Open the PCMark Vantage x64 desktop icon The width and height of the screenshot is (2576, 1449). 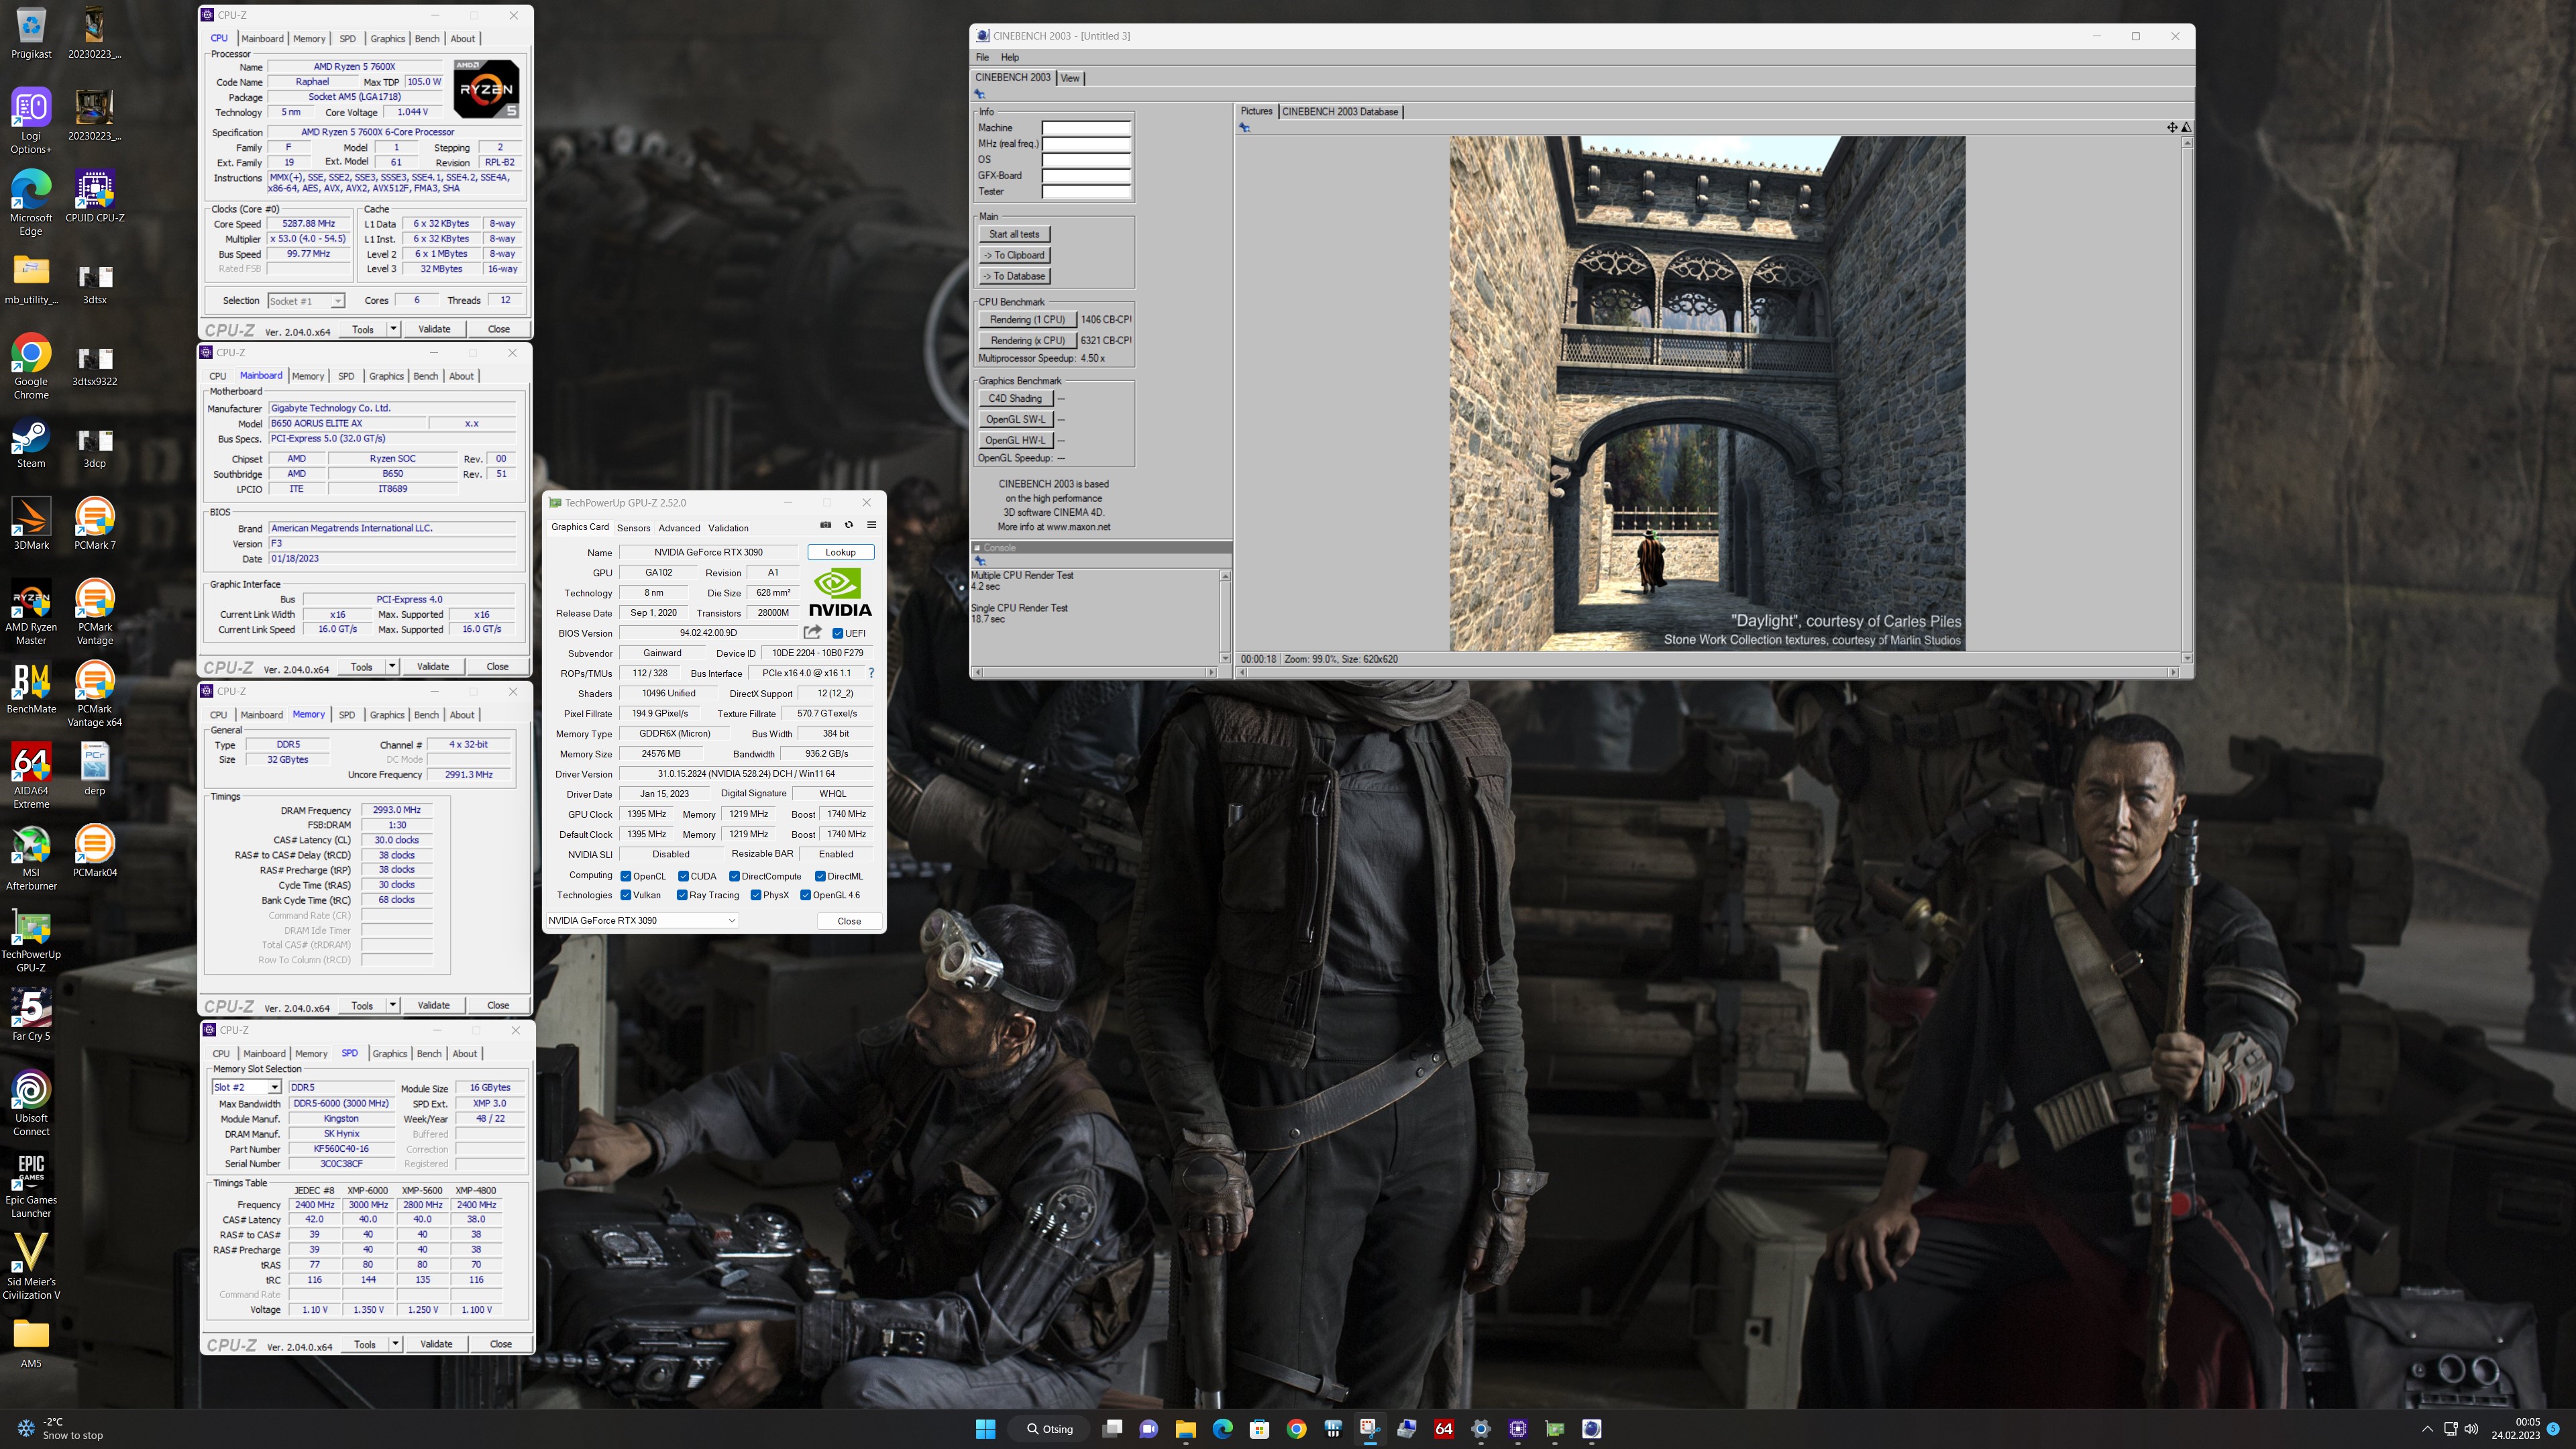[94, 695]
